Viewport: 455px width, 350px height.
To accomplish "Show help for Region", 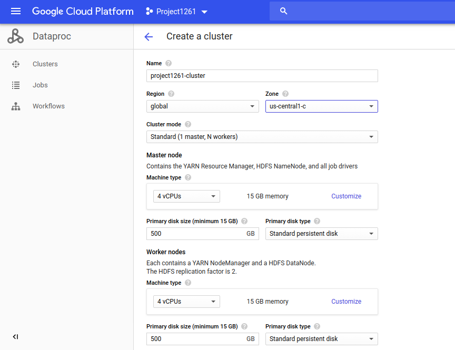I will [171, 94].
